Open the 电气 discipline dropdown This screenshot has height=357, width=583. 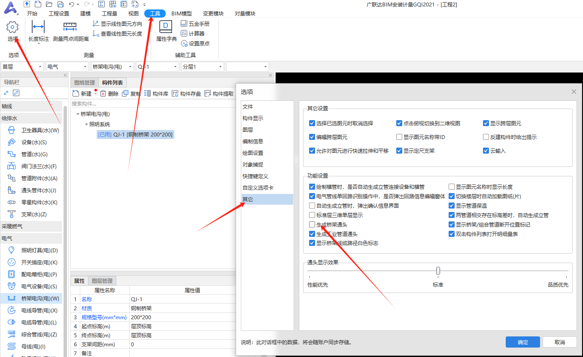[x=67, y=67]
